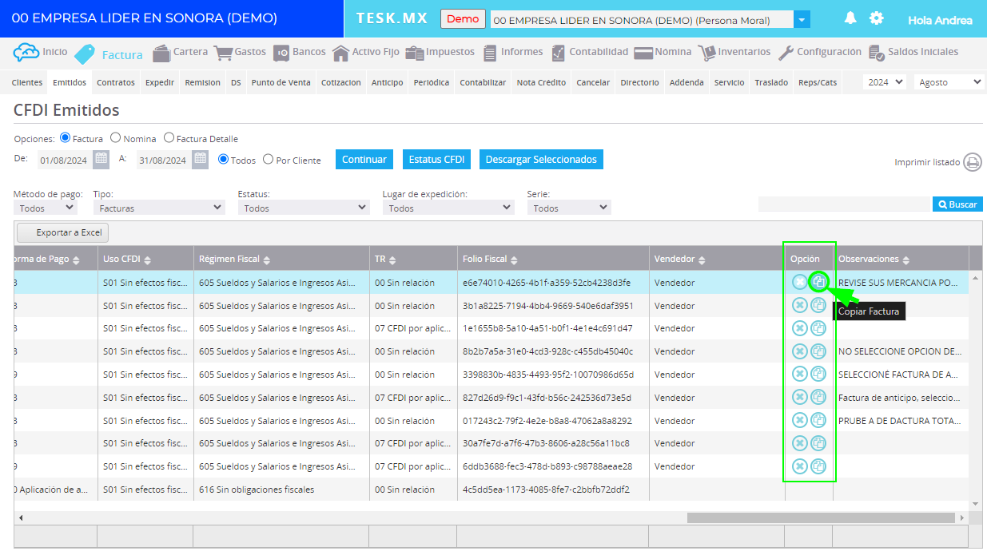Open the 2024 year dropdown
The height and width of the screenshot is (559, 987).
coord(885,81)
